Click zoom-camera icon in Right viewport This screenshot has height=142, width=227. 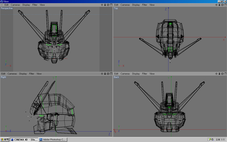click(105, 74)
